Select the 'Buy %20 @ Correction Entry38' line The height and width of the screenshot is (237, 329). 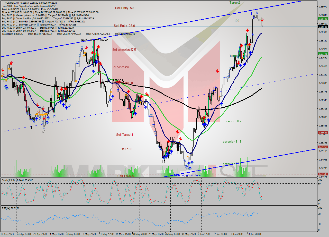click(x=48, y=18)
